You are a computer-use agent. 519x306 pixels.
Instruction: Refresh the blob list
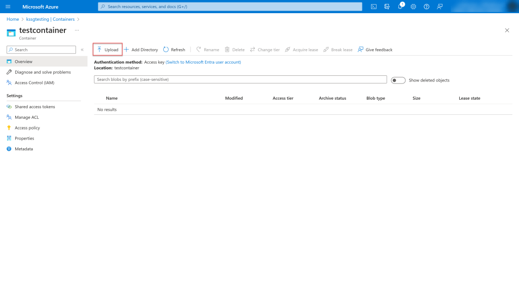pyautogui.click(x=174, y=50)
